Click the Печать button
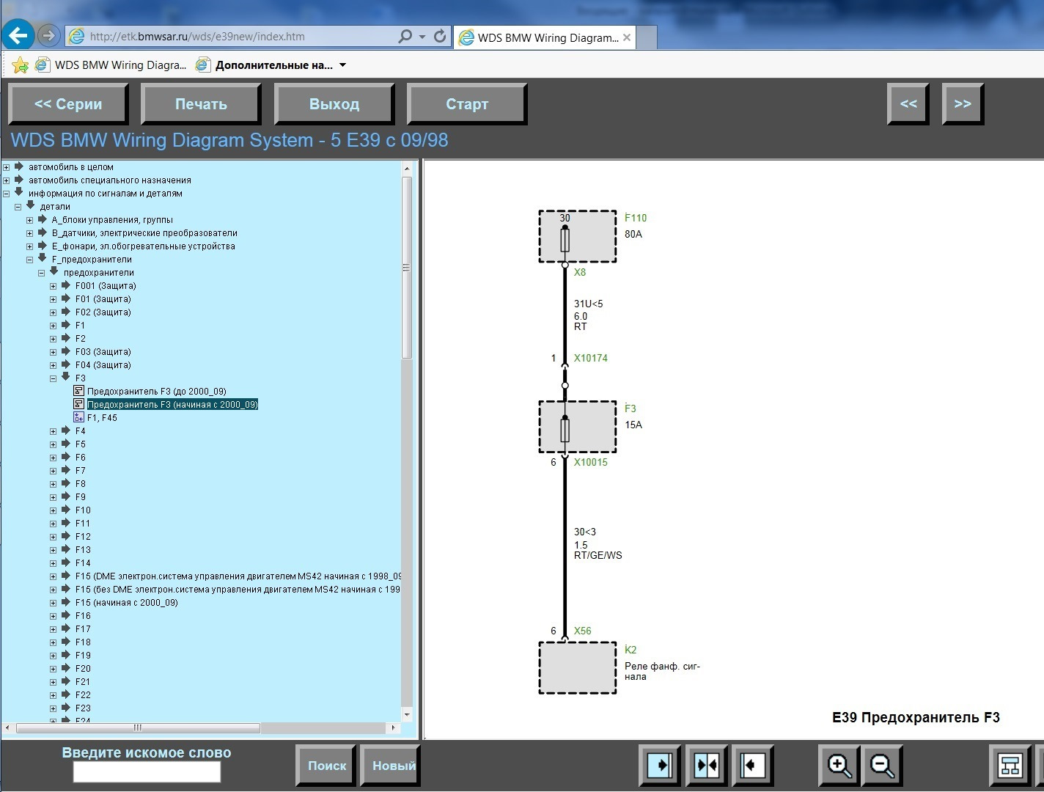The image size is (1044, 792). pyautogui.click(x=201, y=104)
